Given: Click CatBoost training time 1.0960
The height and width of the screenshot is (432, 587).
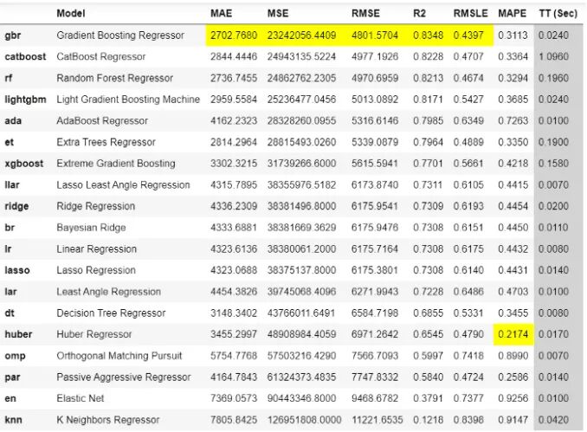Looking at the screenshot, I should (553, 56).
